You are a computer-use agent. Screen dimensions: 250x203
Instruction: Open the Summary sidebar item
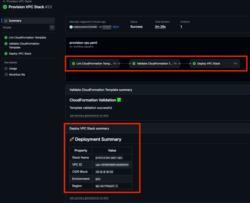coord(15,21)
